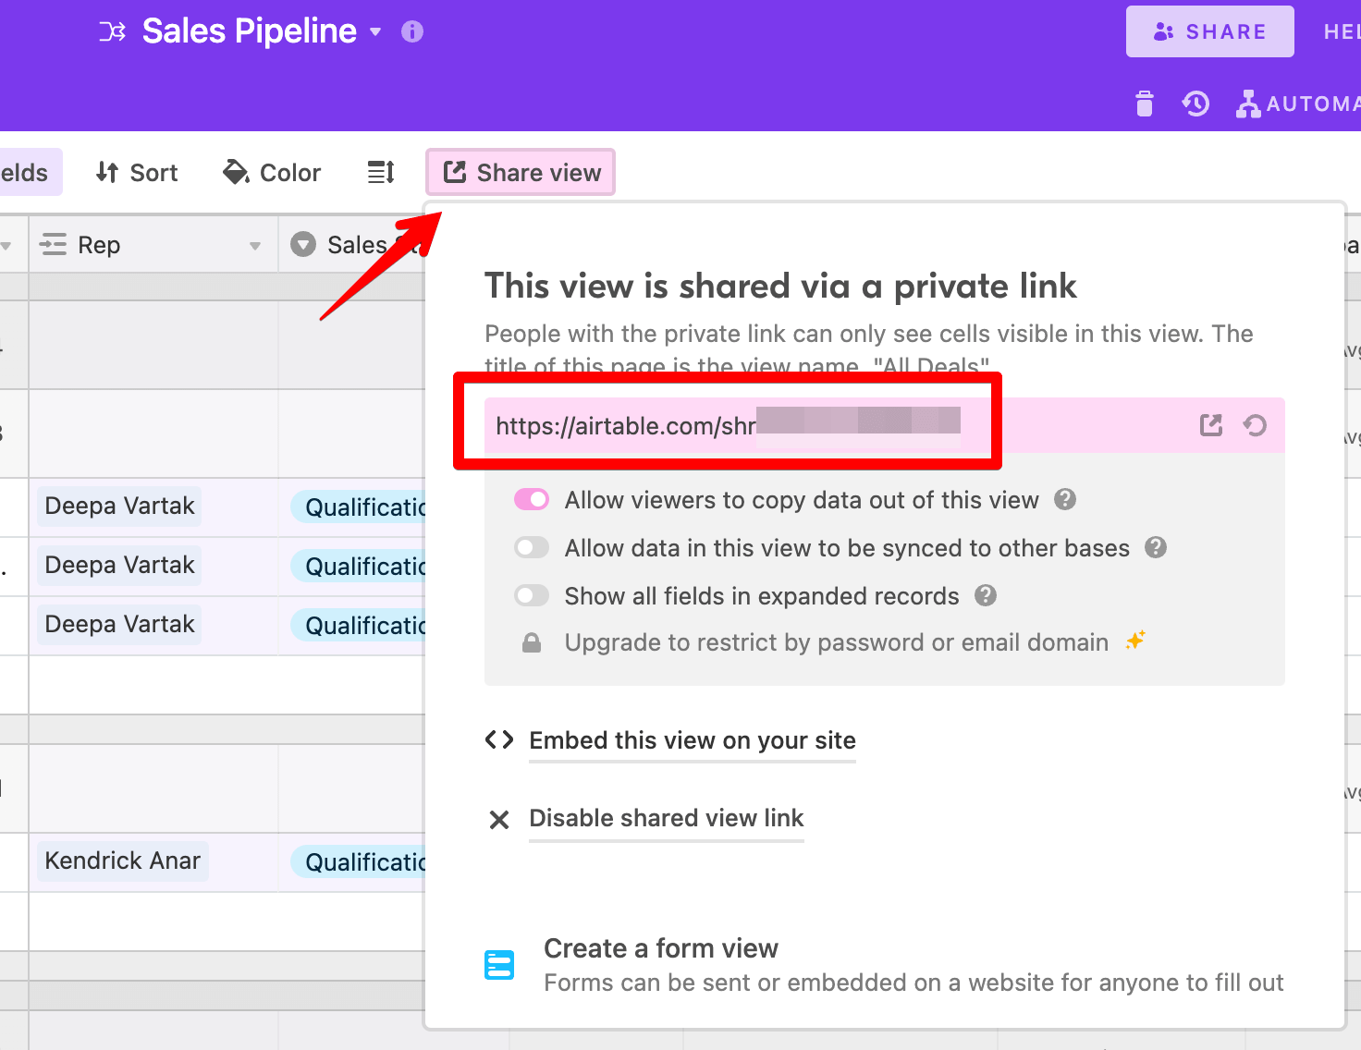Click the row height icon
1361x1050 pixels.
(381, 173)
